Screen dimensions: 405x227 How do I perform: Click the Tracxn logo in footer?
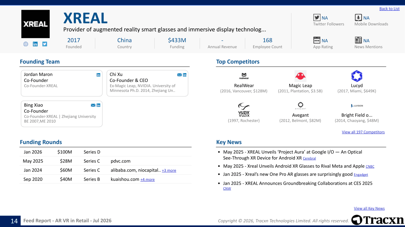click(377, 220)
